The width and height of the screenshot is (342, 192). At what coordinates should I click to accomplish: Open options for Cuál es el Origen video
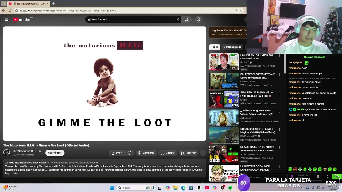[279, 111]
